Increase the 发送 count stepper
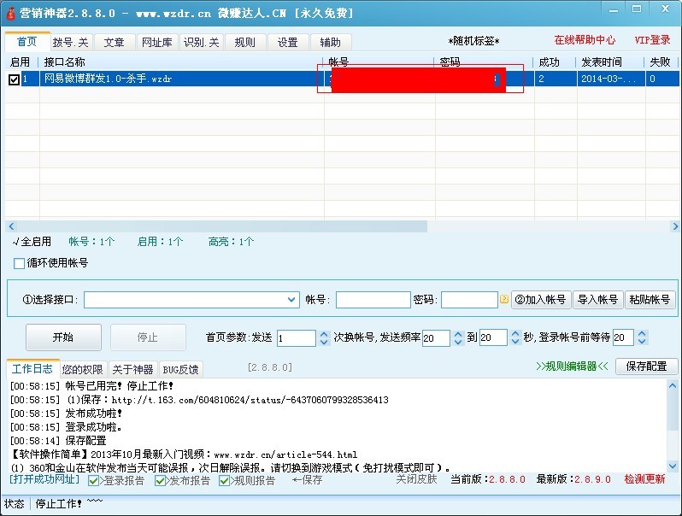This screenshot has width=682, height=516. pyautogui.click(x=324, y=334)
